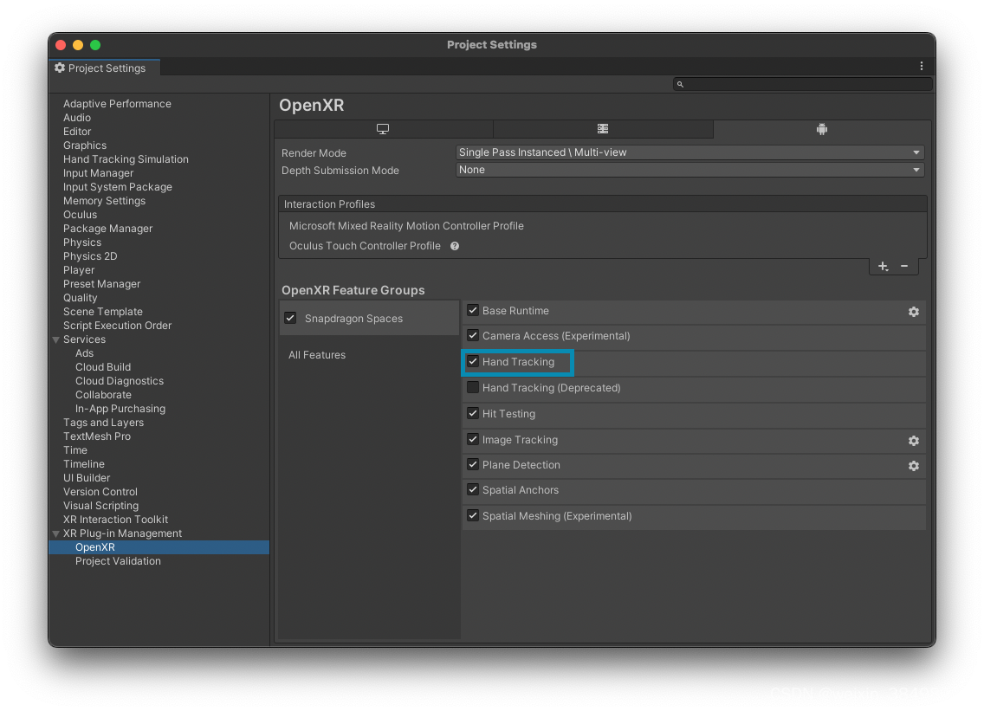Open TextMesh Pro settings
Screen dimensions: 984x711
(97, 436)
